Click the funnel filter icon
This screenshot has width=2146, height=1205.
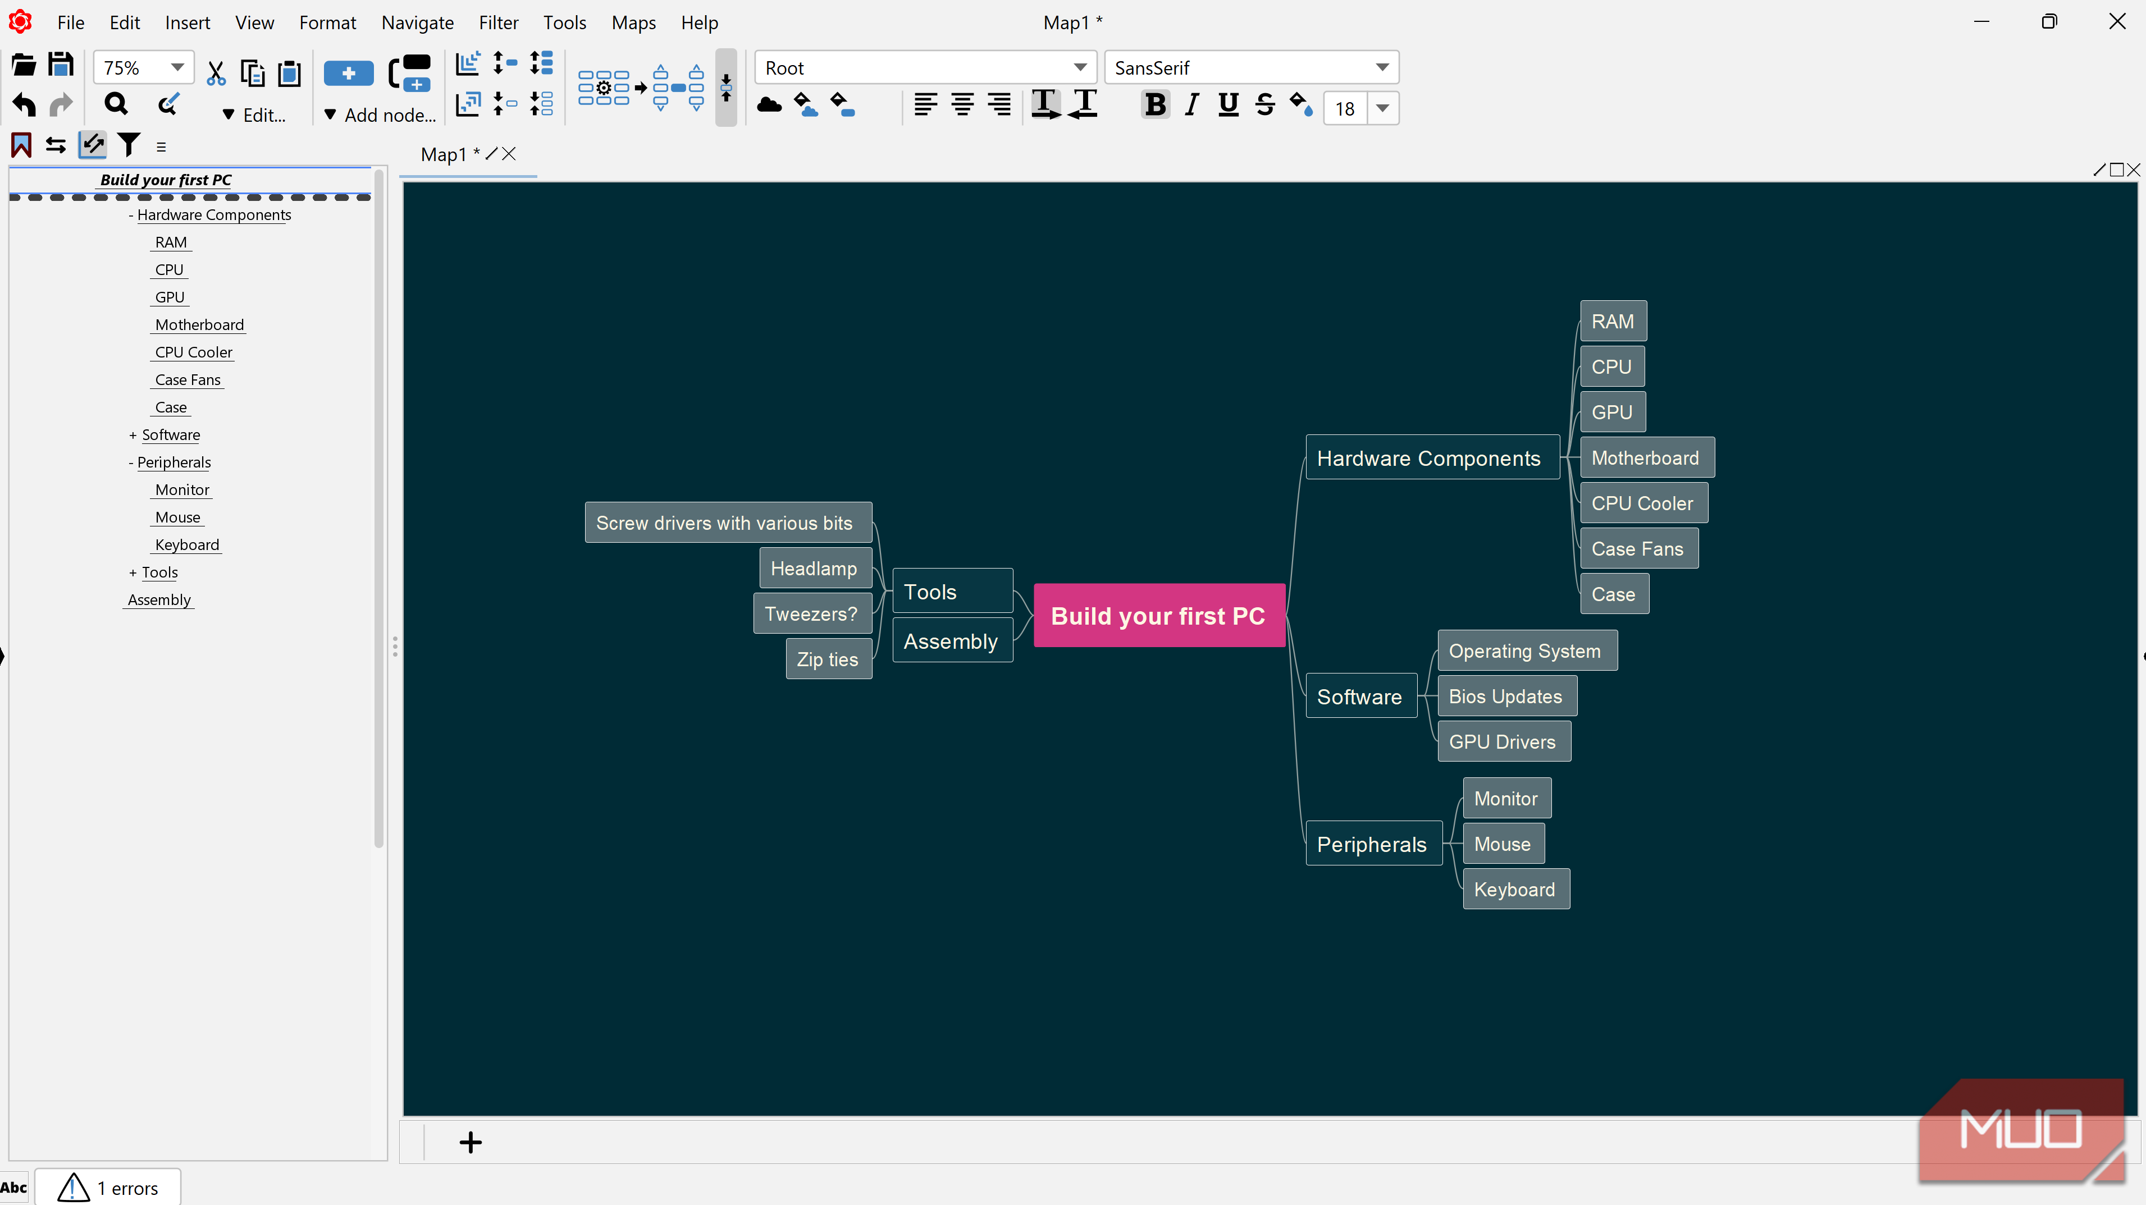tap(129, 146)
